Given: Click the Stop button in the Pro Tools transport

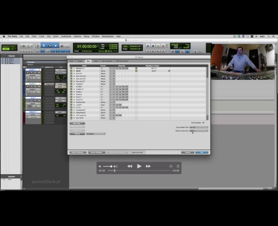Looking at the screenshot, I should pyautogui.click(x=153, y=46).
